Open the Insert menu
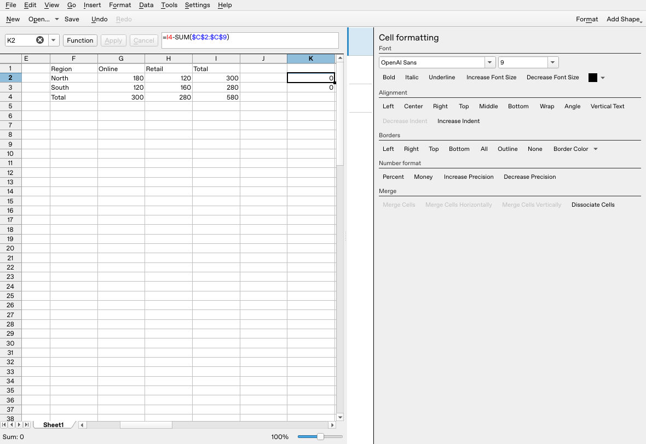646x444 pixels. coord(92,5)
